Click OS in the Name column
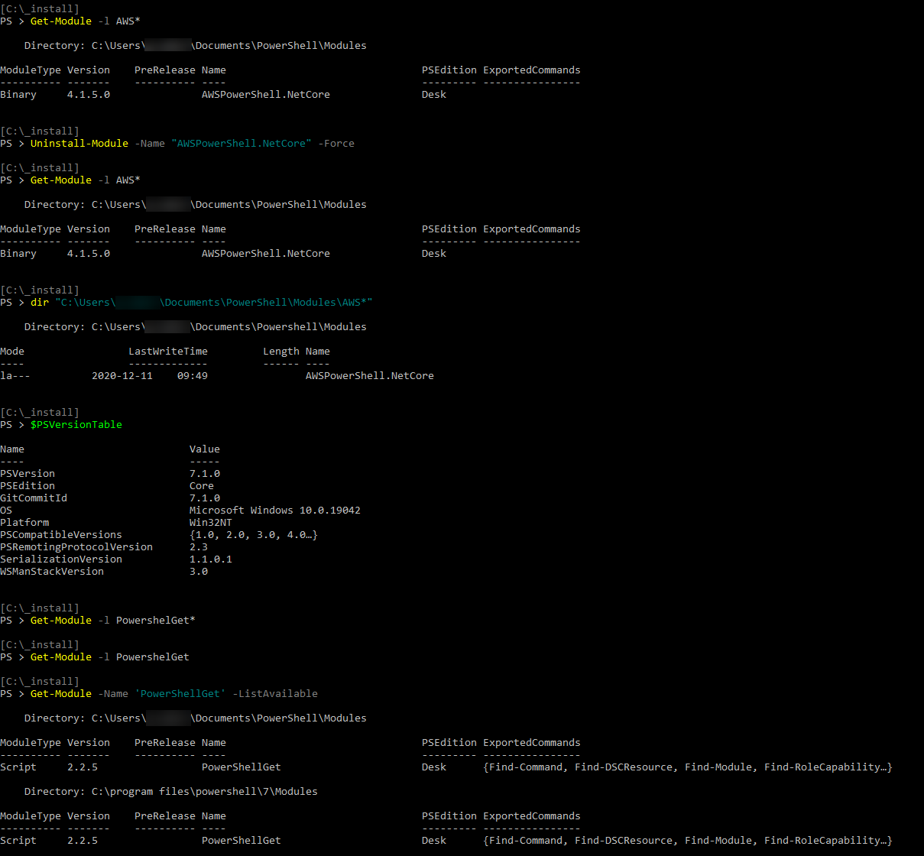 coord(6,510)
